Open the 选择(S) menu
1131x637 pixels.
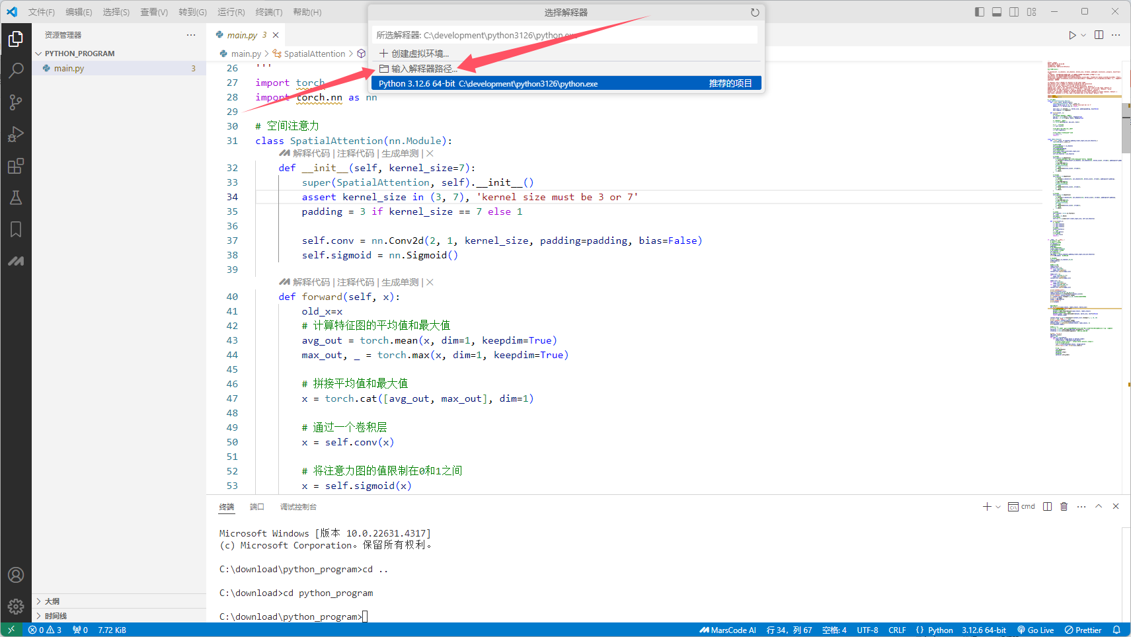click(x=116, y=12)
